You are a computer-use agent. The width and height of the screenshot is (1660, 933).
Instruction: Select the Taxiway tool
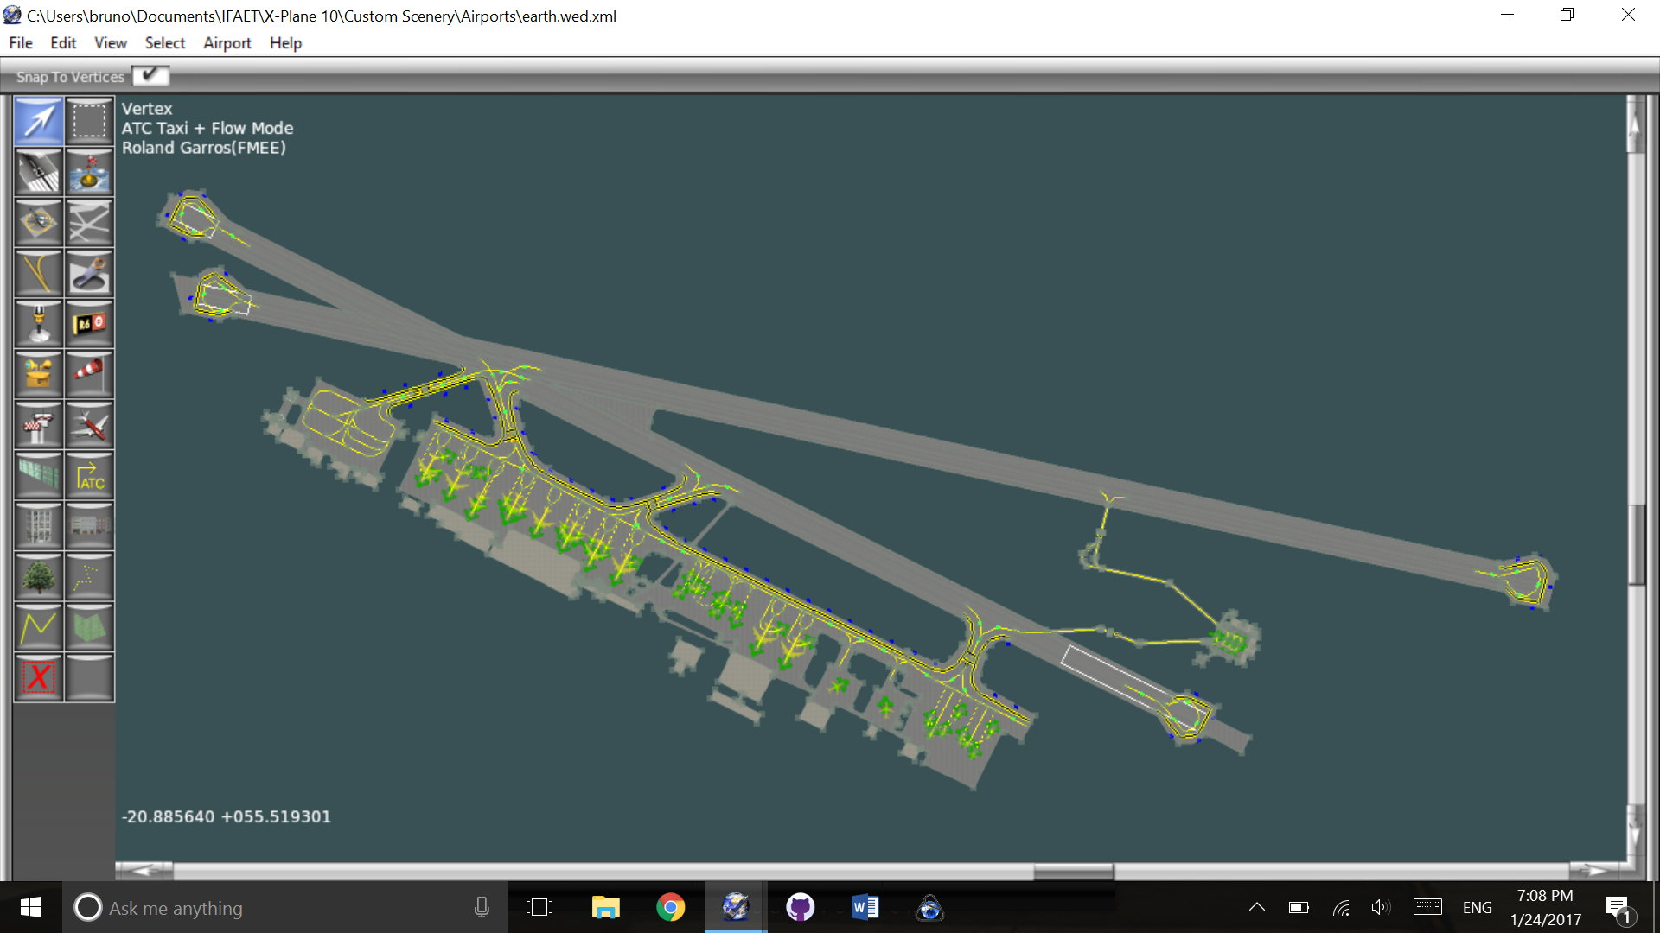click(x=89, y=223)
